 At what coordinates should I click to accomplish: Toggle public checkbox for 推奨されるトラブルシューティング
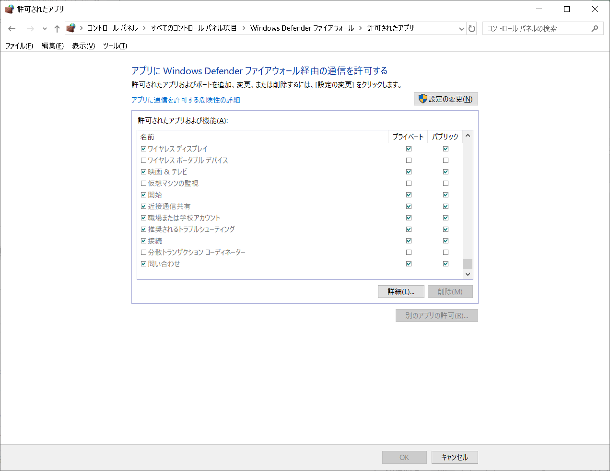[x=446, y=229]
